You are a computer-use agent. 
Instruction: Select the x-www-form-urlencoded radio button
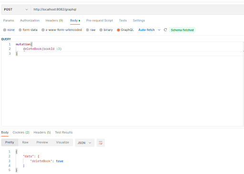click(x=43, y=30)
